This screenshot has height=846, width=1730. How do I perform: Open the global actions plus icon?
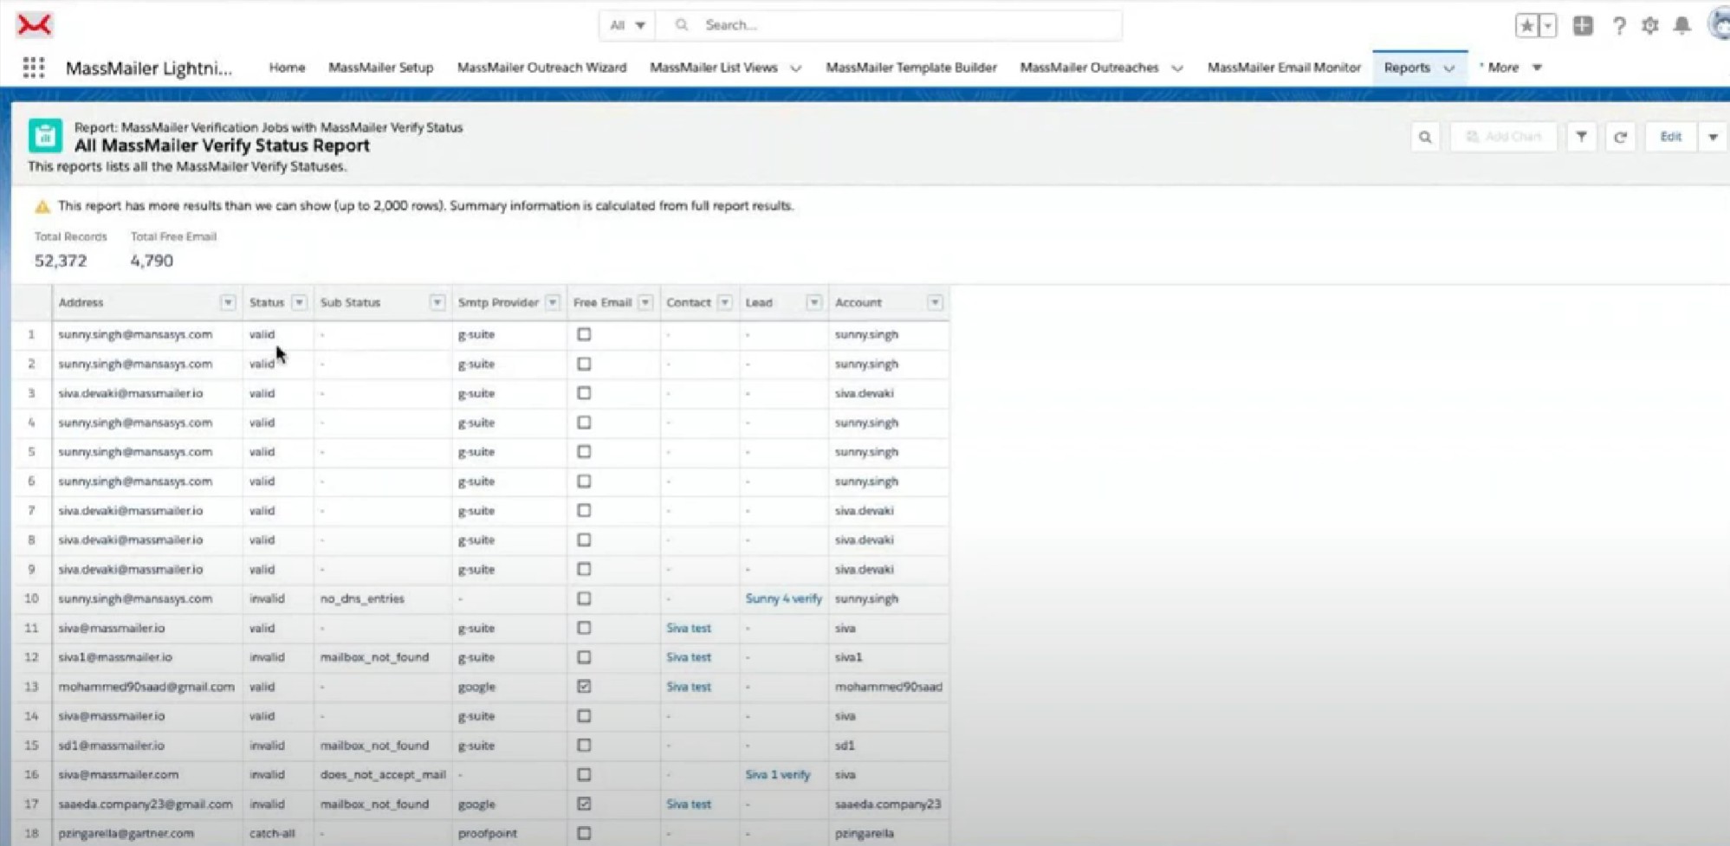coord(1583,25)
